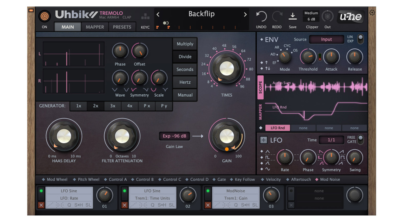Screen dimensions: 403x222
Task: Go to the next preset arrow
Action: (x=245, y=15)
